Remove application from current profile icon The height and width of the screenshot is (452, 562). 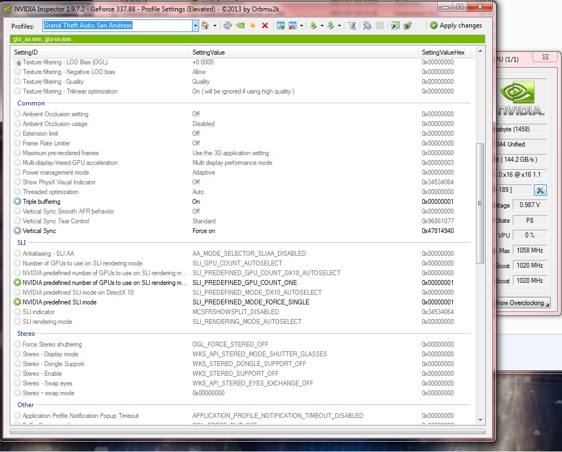pyautogui.click(x=293, y=25)
